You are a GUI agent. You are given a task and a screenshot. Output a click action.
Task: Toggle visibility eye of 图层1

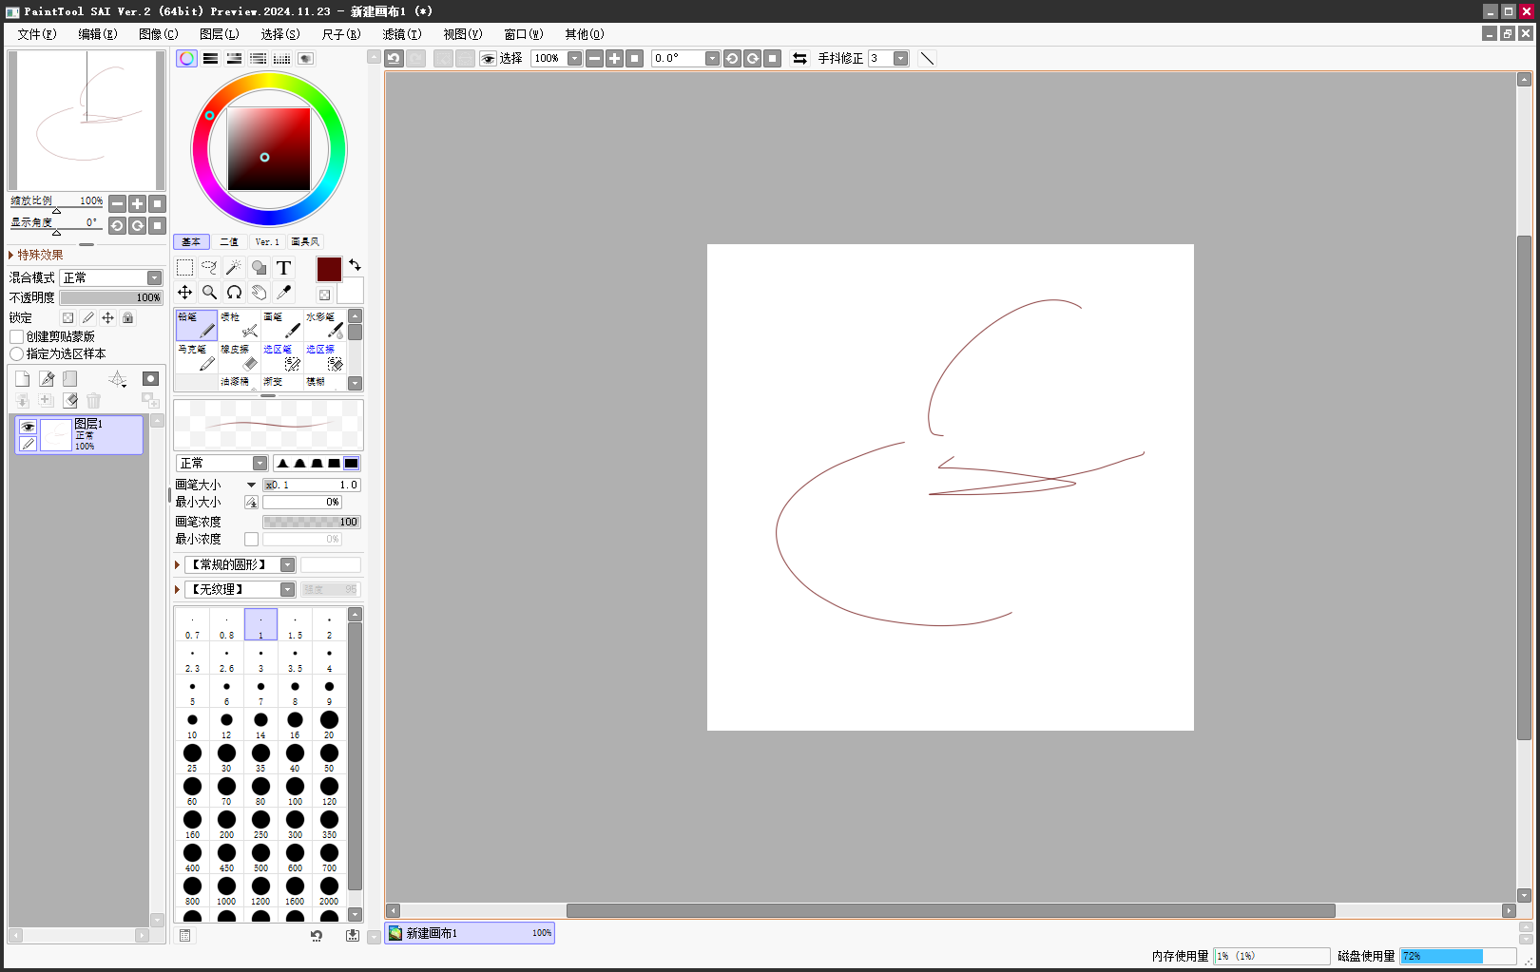coord(28,427)
